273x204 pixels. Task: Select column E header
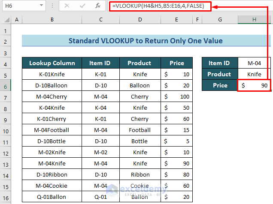(176, 20)
